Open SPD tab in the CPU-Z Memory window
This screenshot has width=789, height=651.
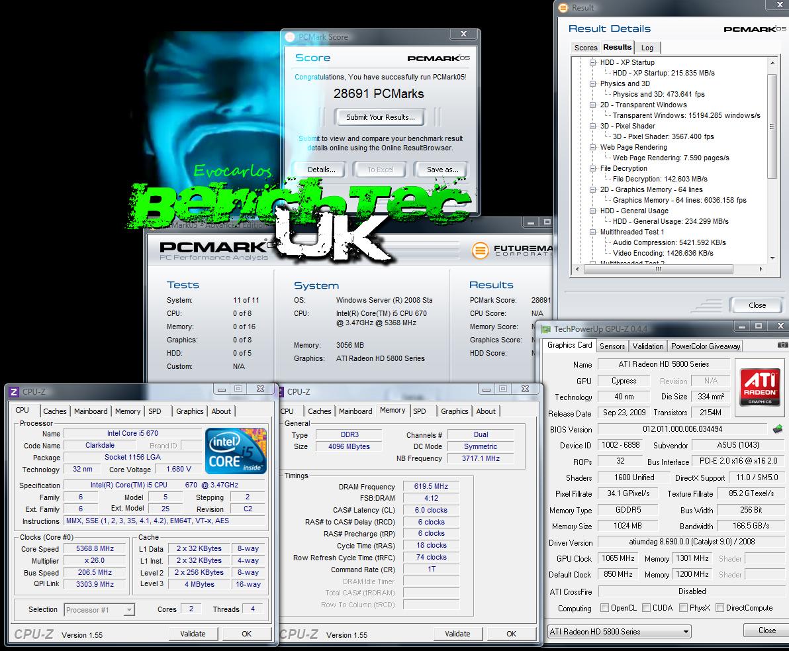coord(420,411)
